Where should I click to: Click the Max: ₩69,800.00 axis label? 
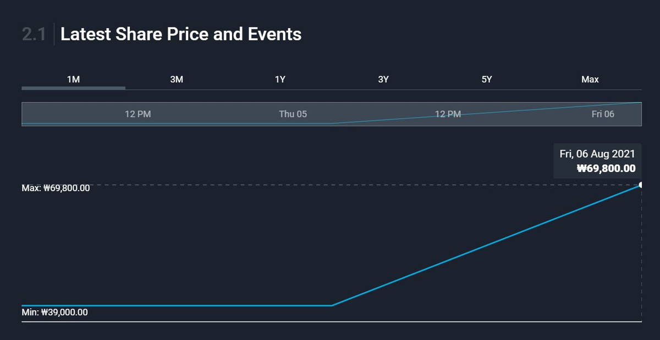pos(56,188)
